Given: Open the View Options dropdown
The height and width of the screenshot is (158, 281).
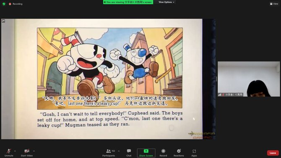Looking at the screenshot, I should 167,2.
